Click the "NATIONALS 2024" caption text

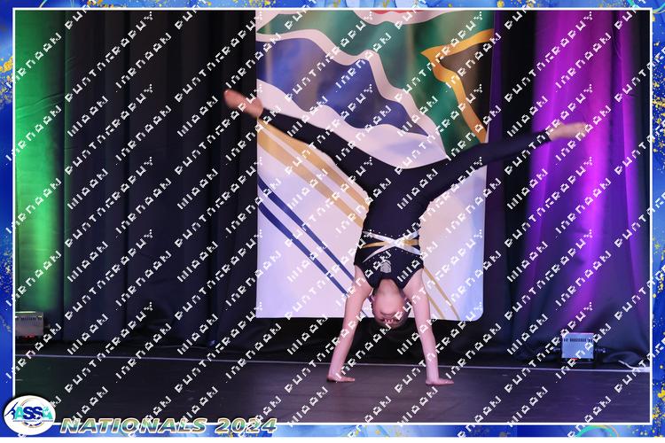point(168,425)
